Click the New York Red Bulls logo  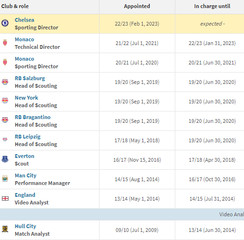click(x=5, y=101)
